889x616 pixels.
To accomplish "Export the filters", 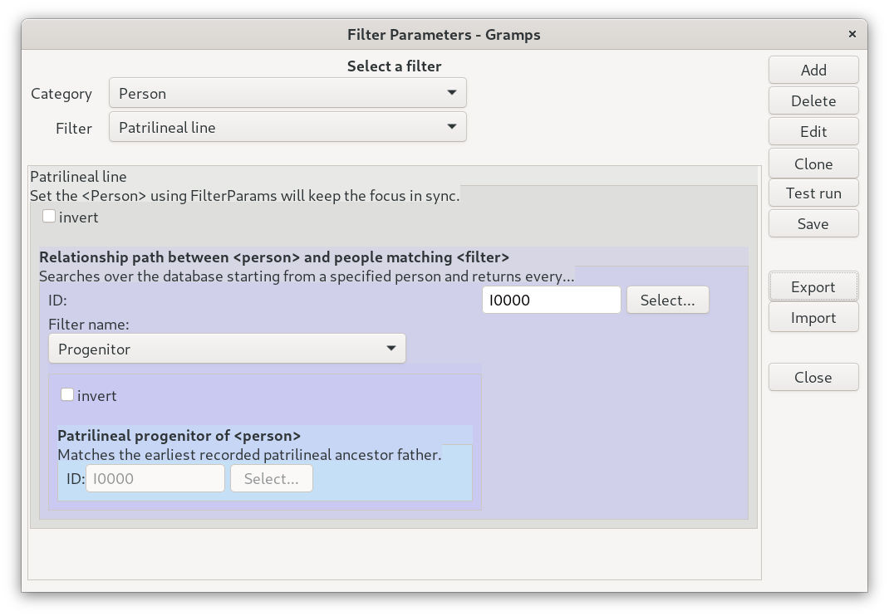I will (x=813, y=286).
